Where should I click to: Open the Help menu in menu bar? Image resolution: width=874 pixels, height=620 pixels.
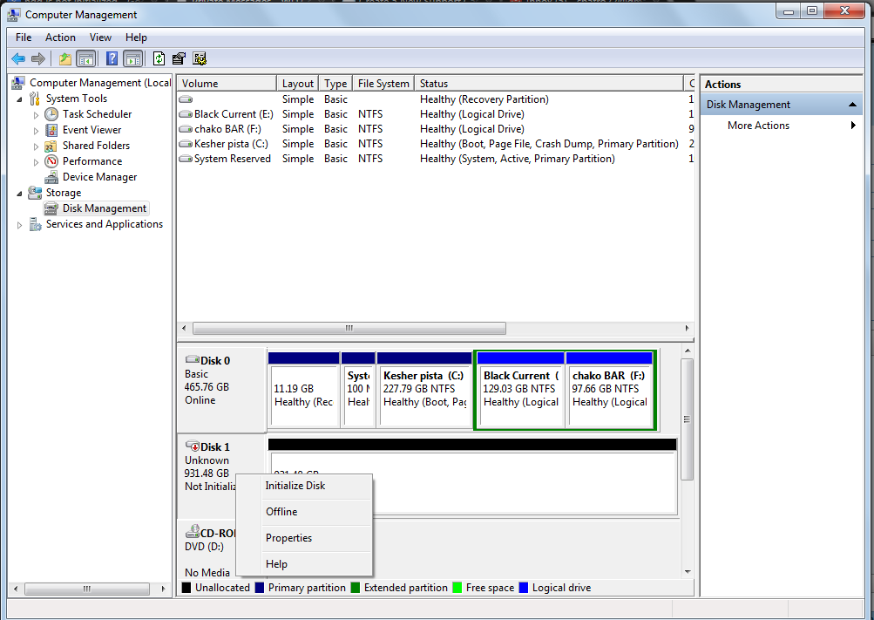pyautogui.click(x=136, y=37)
